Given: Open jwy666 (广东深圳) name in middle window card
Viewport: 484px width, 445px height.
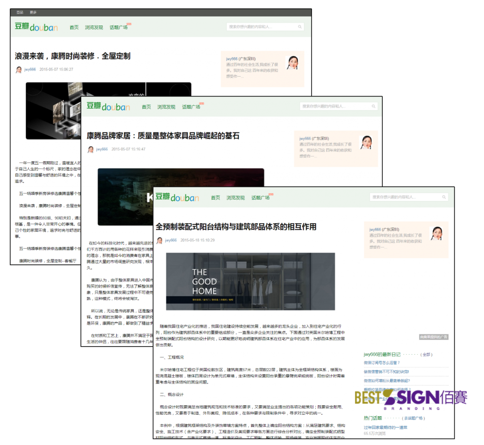Looking at the screenshot, I should pyautogui.click(x=314, y=139).
